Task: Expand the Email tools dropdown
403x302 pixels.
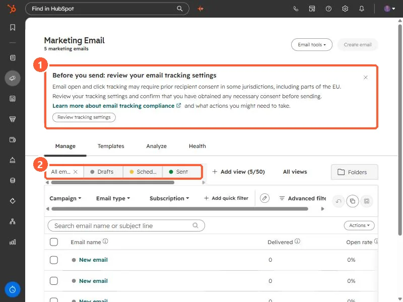Action: tap(311, 45)
